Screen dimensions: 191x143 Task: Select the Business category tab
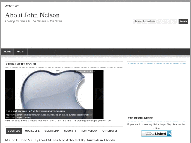point(14,131)
